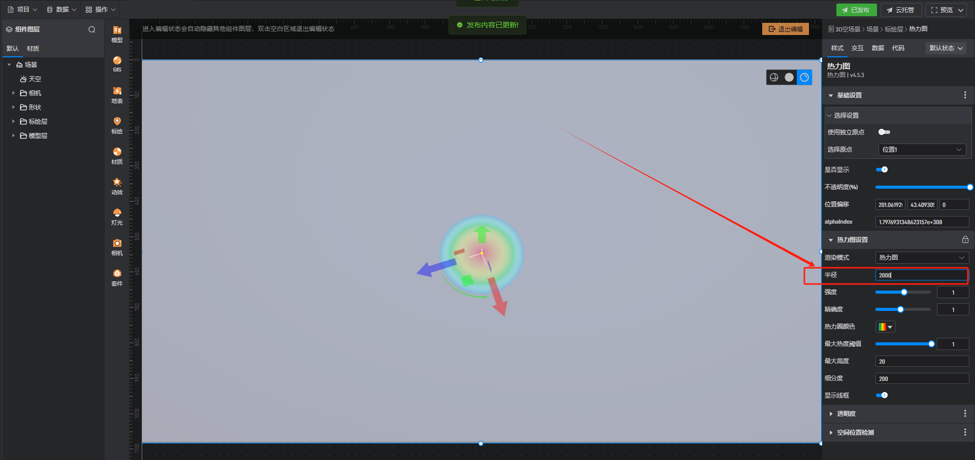
Task: Open the 操作 menu
Action: [101, 10]
